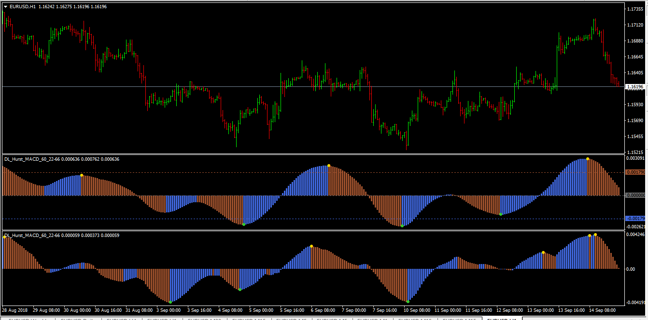Click the EURUSD,H1 chart title text
The image size is (648, 320).
(x=22, y=6)
